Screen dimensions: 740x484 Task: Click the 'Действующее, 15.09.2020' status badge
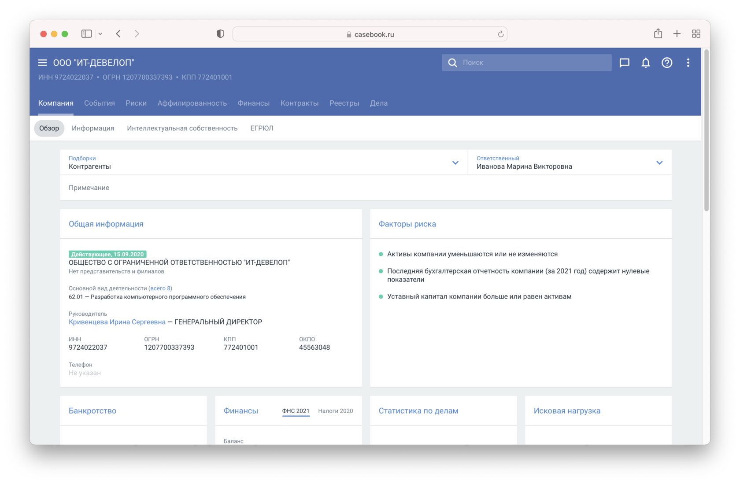107,254
